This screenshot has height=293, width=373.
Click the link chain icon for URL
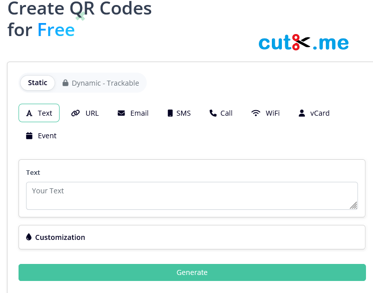(x=76, y=113)
